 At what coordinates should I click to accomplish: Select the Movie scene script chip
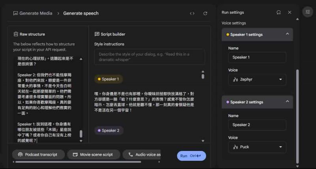pyautogui.click(x=94, y=155)
